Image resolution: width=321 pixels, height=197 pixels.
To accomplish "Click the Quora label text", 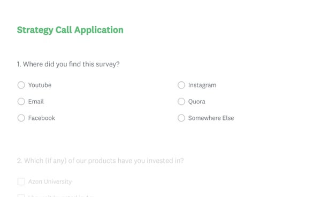I will [197, 102].
